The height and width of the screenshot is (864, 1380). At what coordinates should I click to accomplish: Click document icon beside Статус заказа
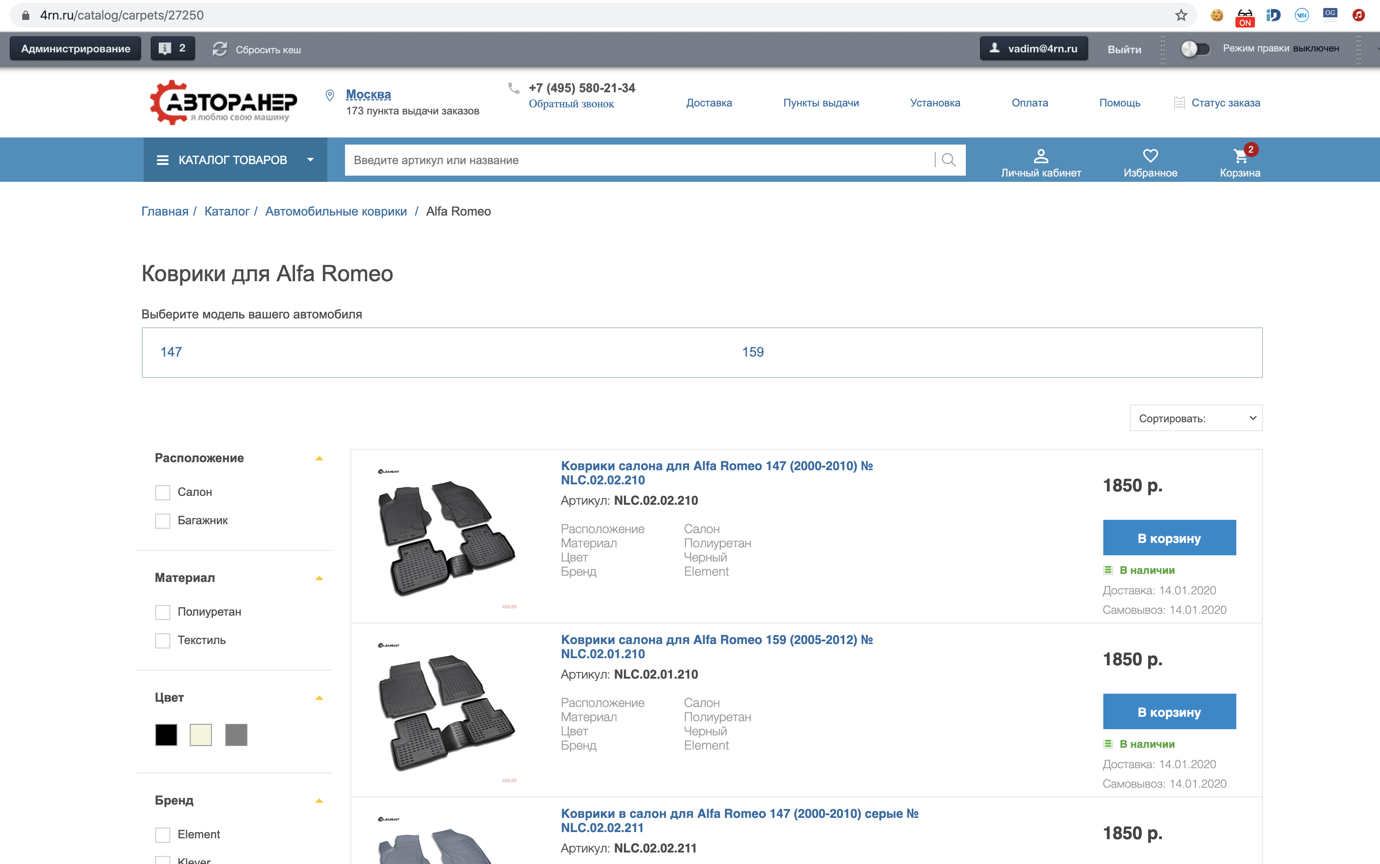click(1179, 103)
